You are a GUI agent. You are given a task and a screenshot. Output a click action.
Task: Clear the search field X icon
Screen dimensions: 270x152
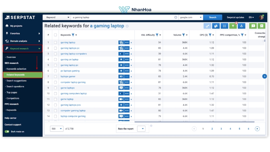coord(175,18)
